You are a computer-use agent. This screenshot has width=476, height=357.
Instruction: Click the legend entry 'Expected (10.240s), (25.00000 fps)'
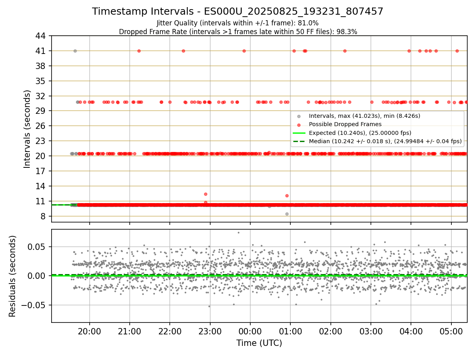[x=360, y=132]
